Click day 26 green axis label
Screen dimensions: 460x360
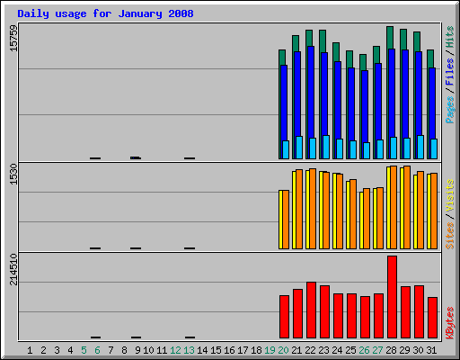pos(364,350)
